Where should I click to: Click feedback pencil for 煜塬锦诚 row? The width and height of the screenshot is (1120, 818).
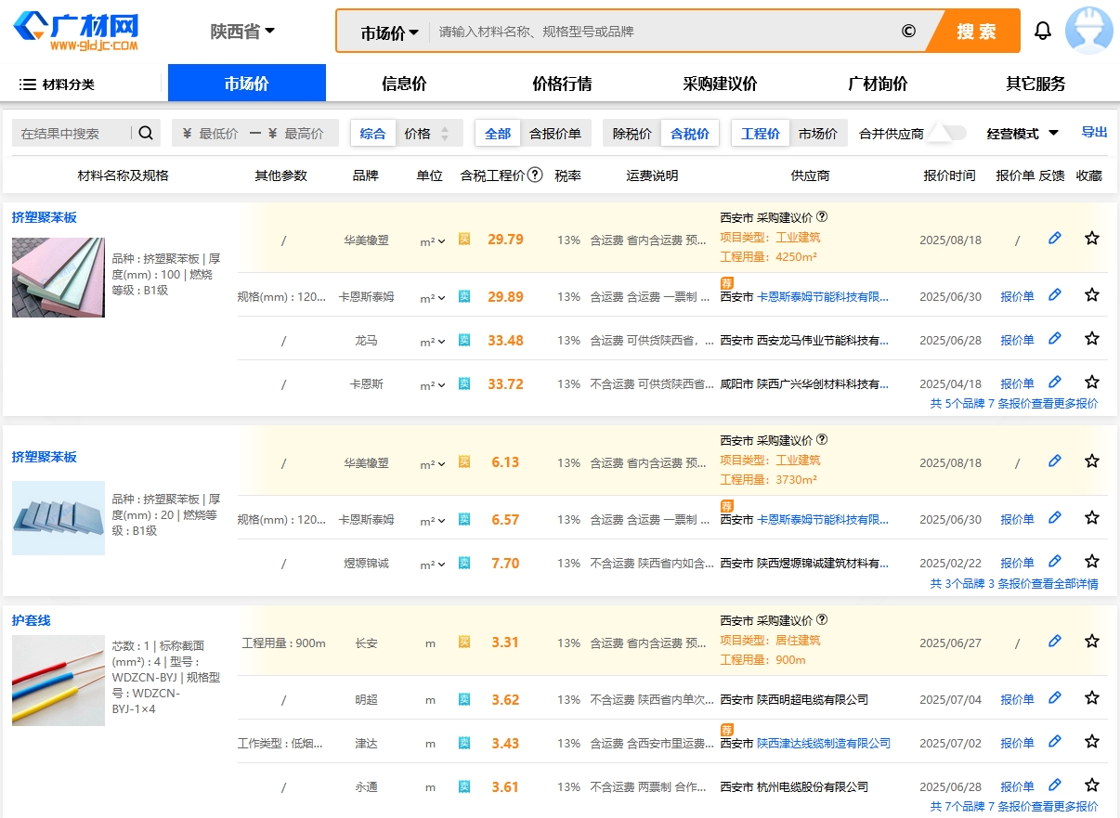point(1054,562)
